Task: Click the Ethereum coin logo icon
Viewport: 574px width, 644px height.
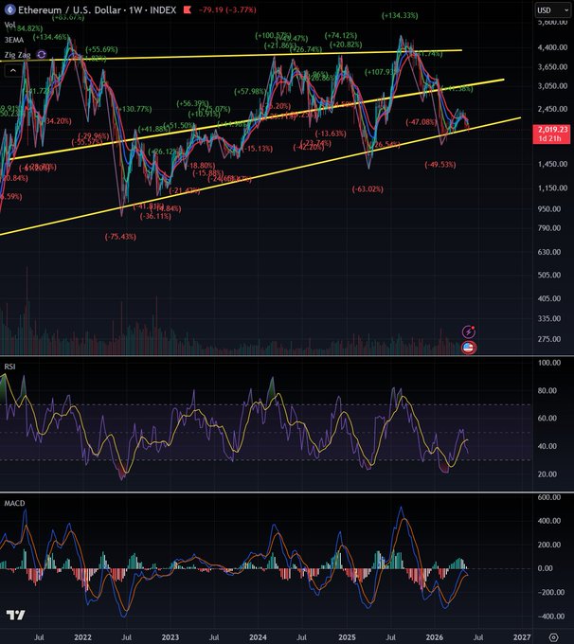Action: [x=9, y=9]
